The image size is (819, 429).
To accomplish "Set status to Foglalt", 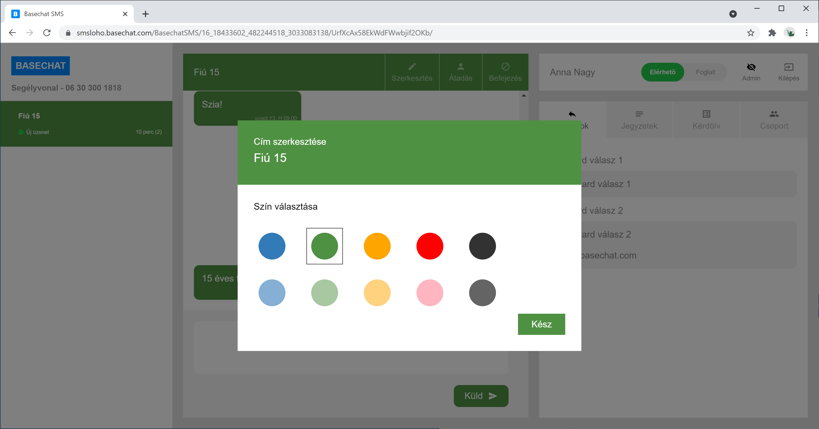I will click(x=705, y=72).
